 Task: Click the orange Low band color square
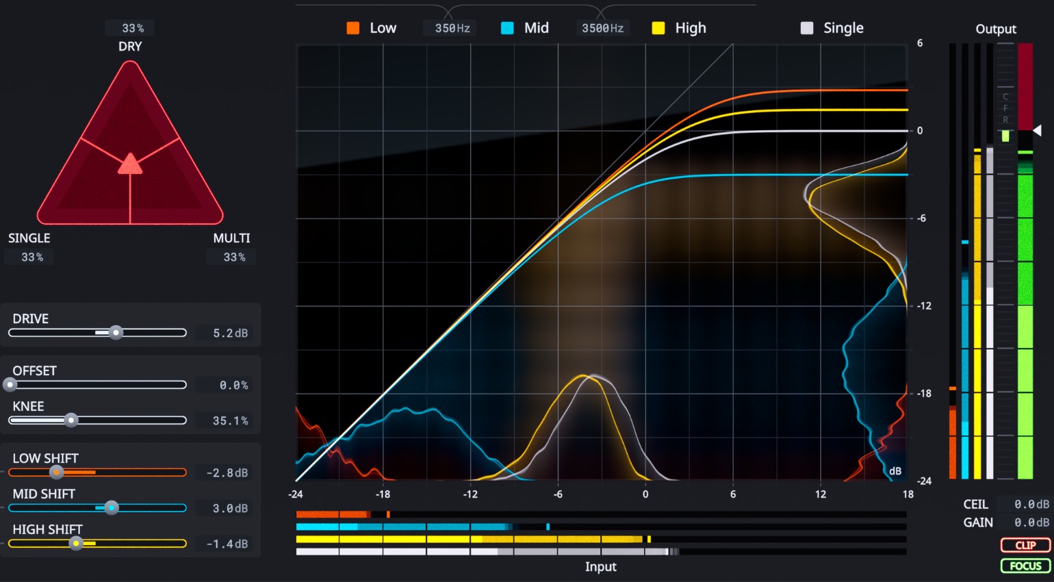pyautogui.click(x=353, y=28)
